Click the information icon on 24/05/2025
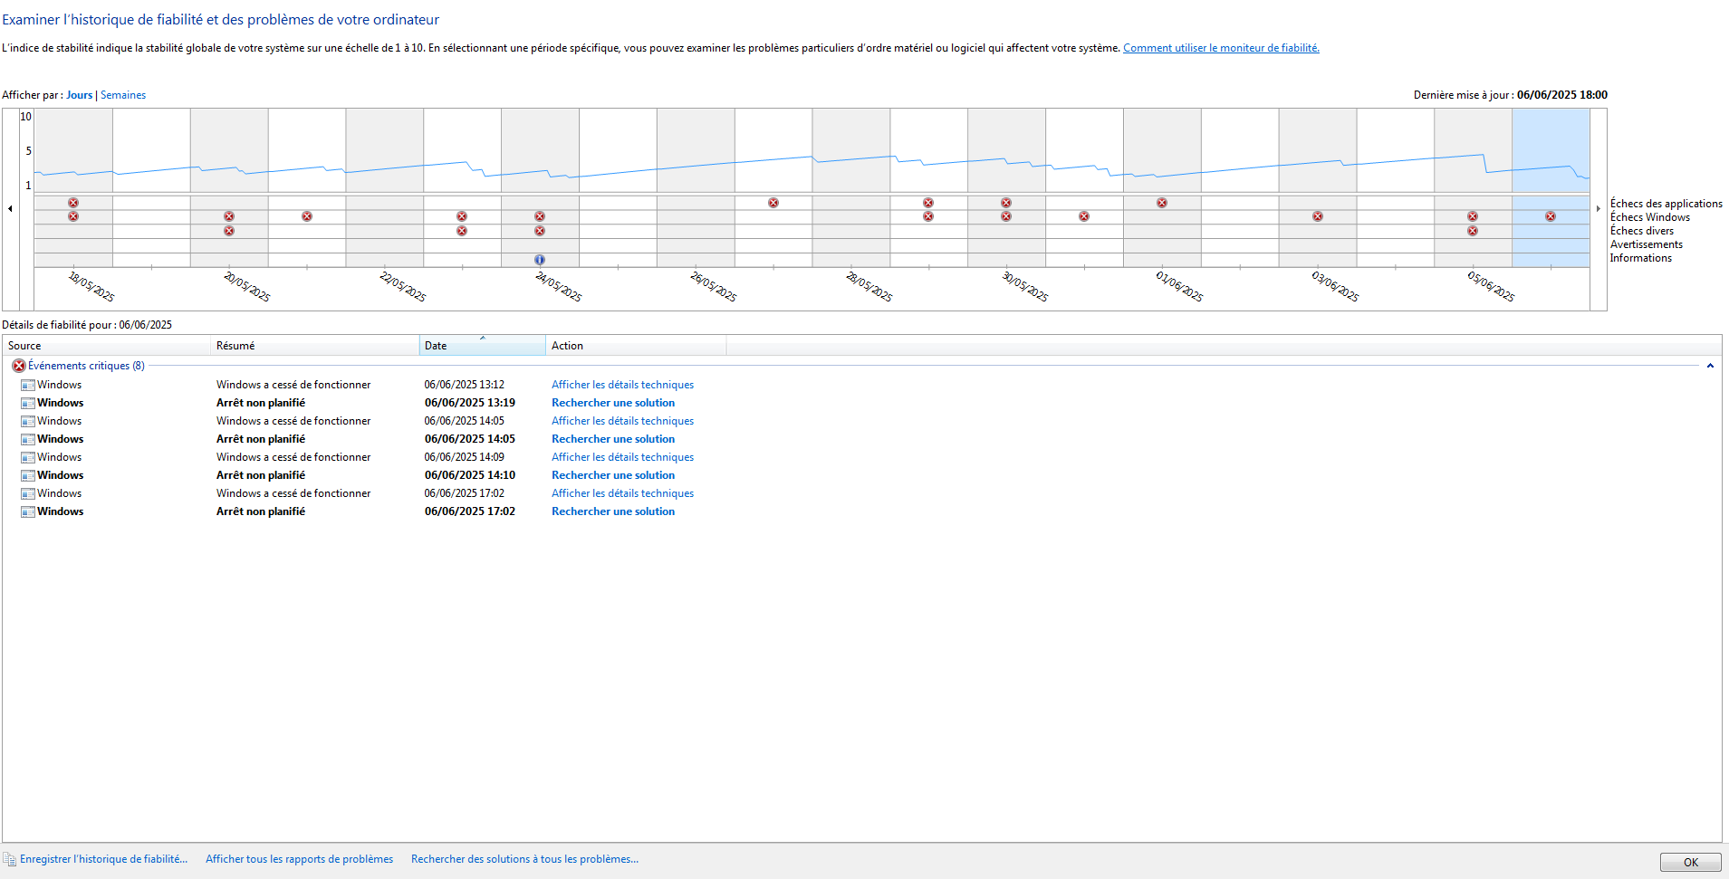This screenshot has height=879, width=1729. (540, 260)
